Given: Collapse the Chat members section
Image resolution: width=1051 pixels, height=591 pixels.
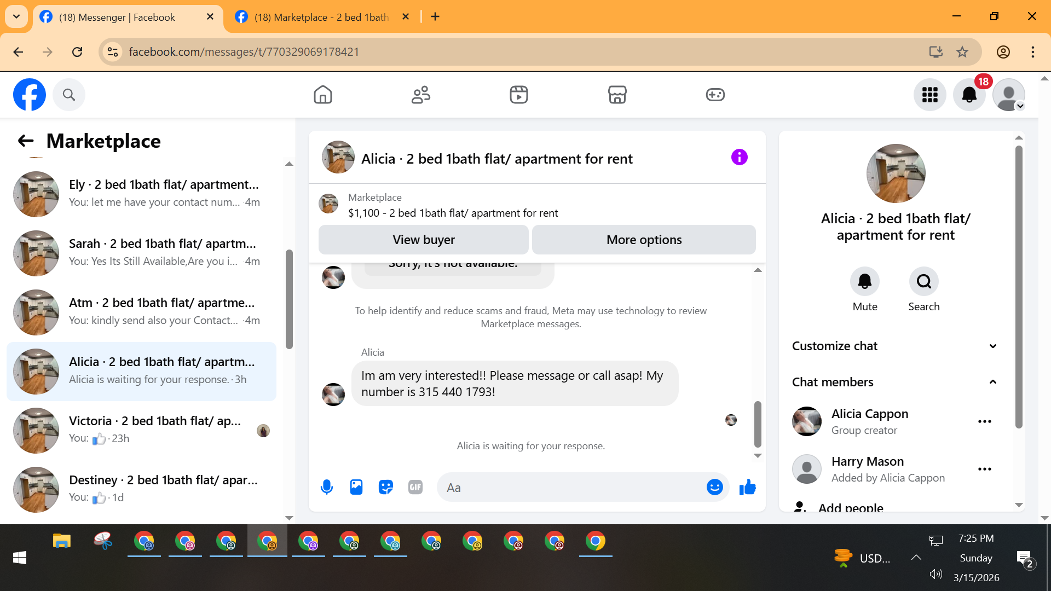Looking at the screenshot, I should coord(896,382).
